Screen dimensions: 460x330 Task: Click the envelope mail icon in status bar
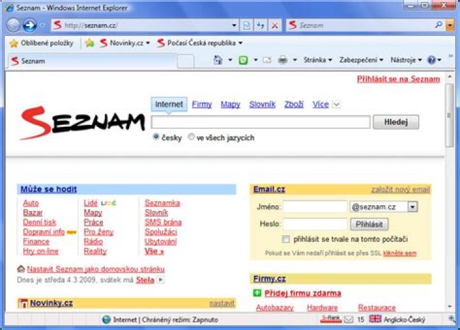(348, 319)
